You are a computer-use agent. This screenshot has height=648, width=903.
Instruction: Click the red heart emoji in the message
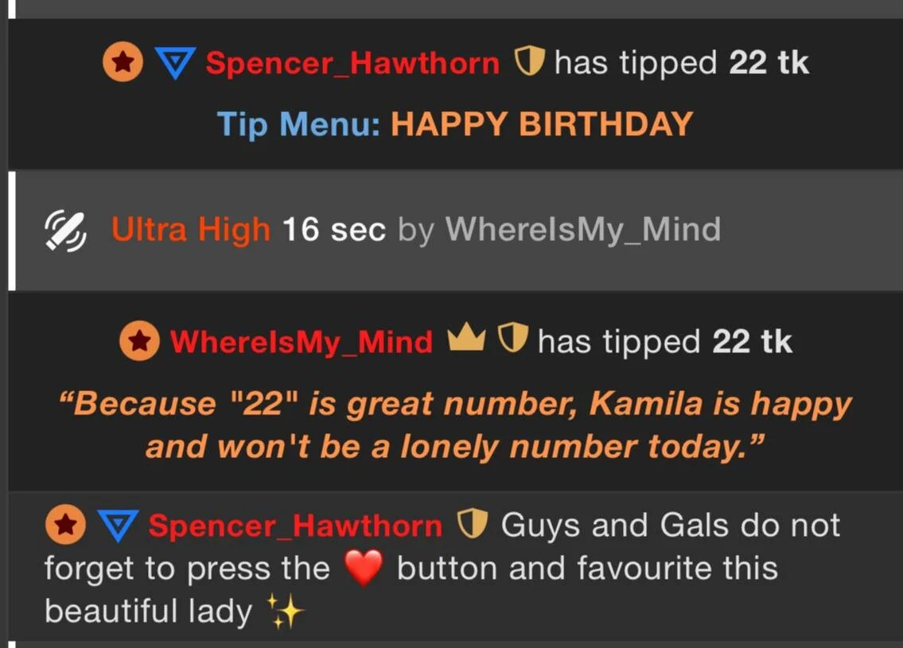click(x=364, y=568)
